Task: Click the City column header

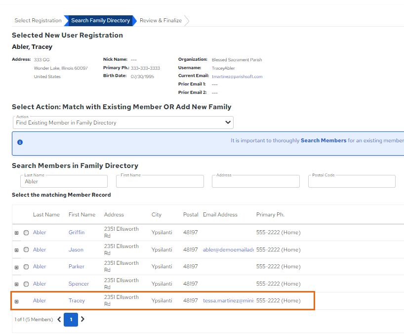Action: (x=157, y=214)
